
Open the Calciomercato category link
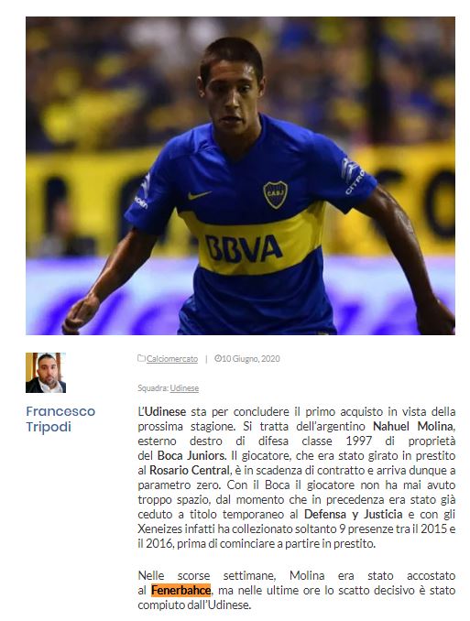pyautogui.click(x=172, y=359)
